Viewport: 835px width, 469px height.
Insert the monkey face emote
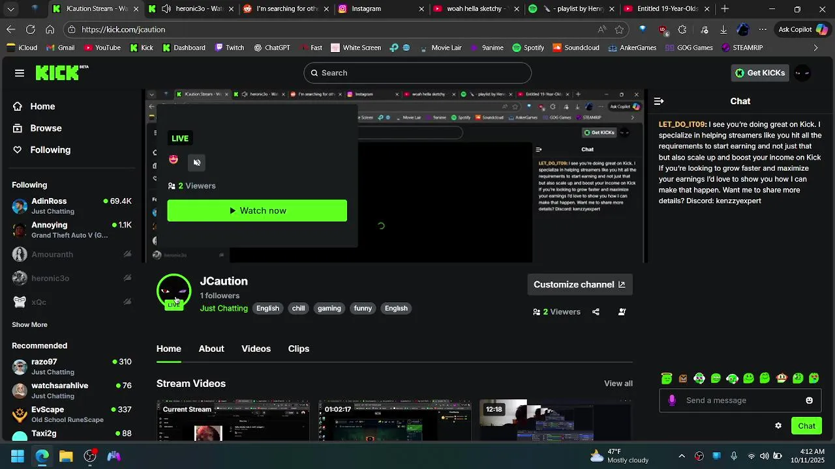[x=782, y=378]
